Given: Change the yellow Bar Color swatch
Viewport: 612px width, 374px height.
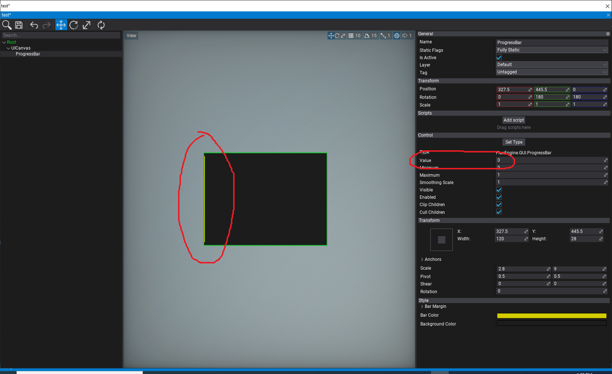Looking at the screenshot, I should pyautogui.click(x=551, y=315).
